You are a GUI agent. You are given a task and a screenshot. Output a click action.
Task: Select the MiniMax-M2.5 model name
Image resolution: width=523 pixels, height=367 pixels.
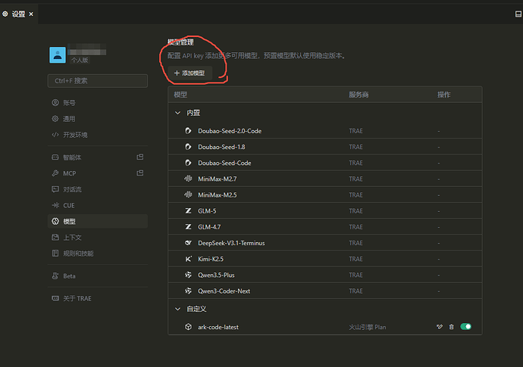(x=218, y=194)
